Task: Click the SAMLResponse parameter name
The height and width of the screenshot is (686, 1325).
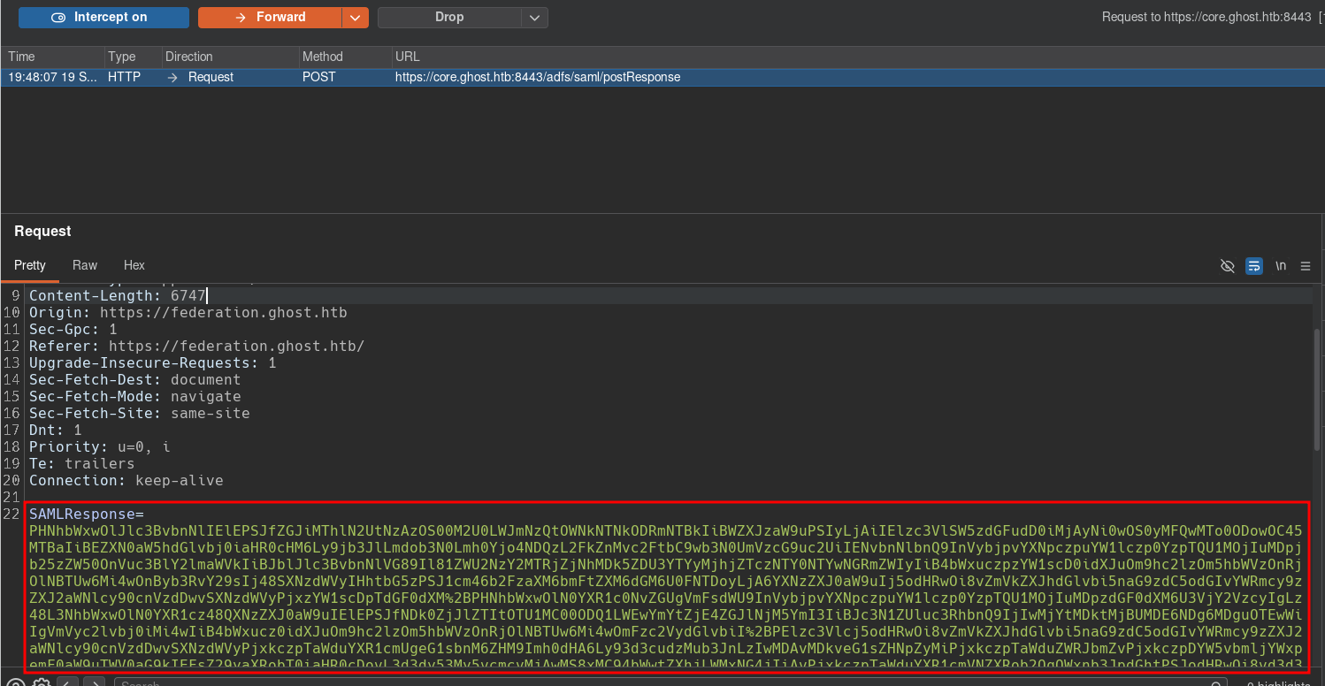Action: coord(82,514)
